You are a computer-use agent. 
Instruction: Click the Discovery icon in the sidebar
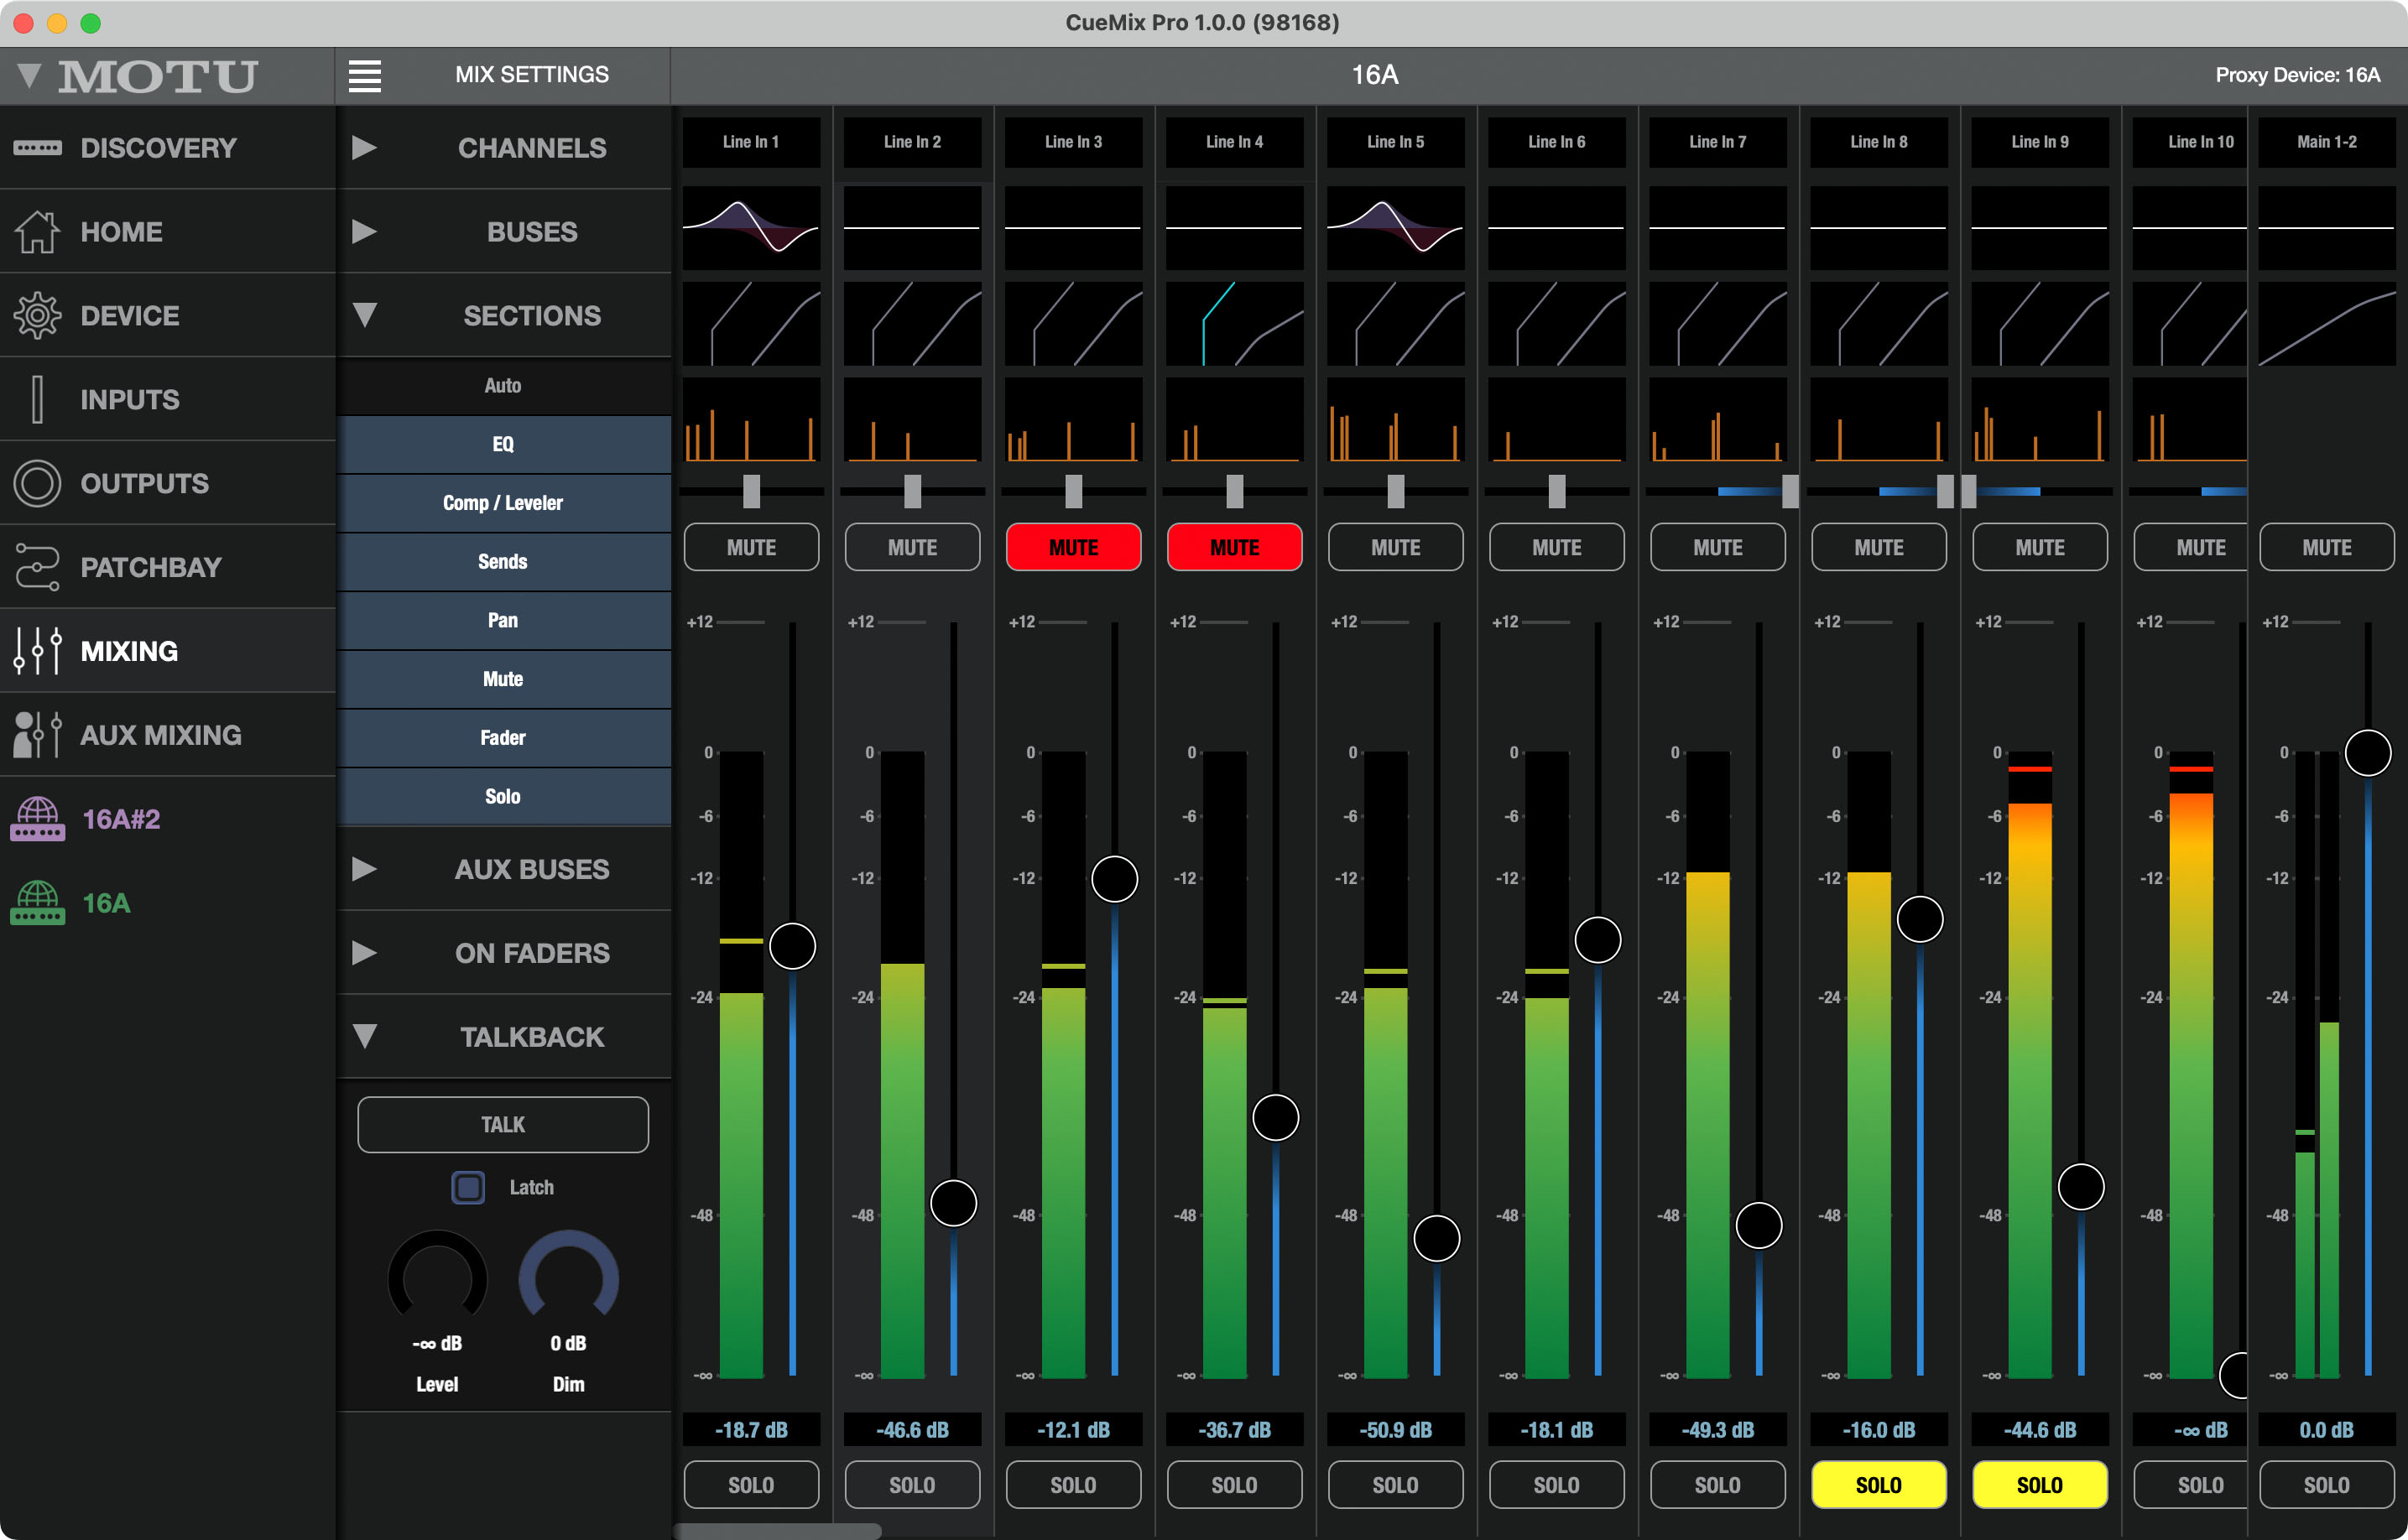[38, 148]
